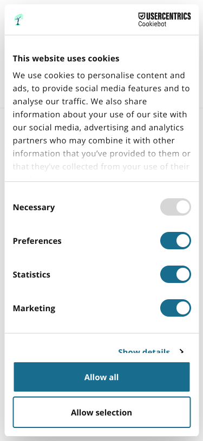Click the "This website uses cookies" heading
Viewport: 203px width, 441px height.
coord(66,59)
